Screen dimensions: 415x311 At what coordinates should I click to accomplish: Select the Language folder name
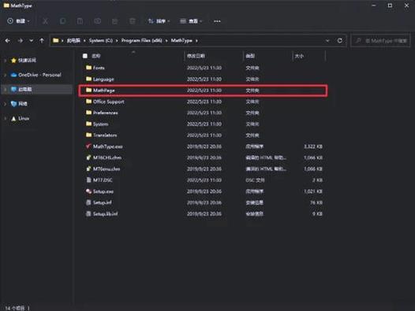[x=103, y=79]
